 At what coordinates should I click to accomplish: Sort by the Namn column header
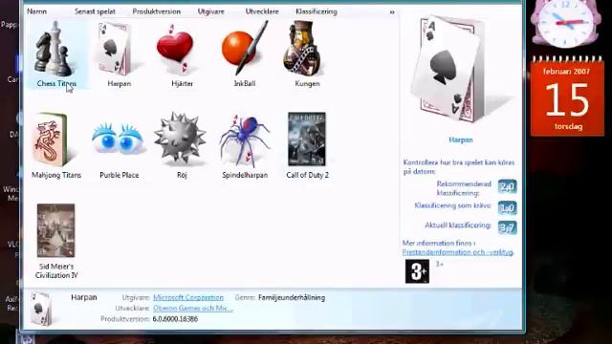tap(36, 11)
